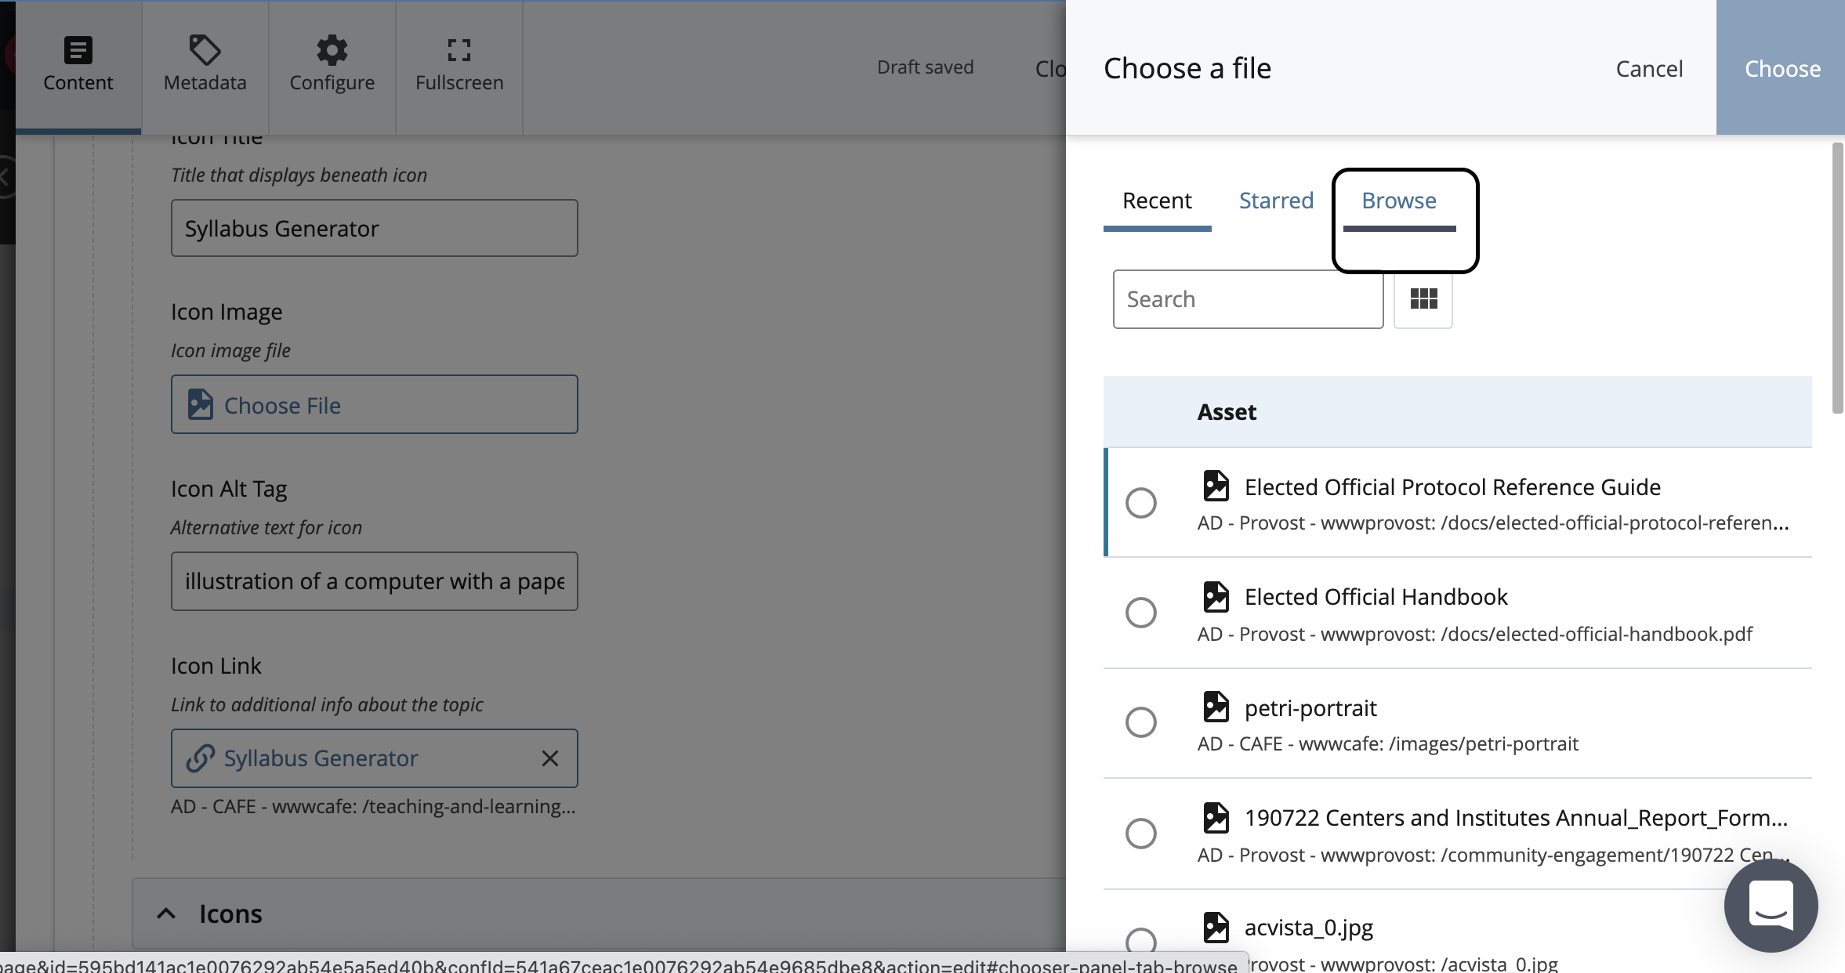This screenshot has height=973, width=1845.
Task: Click the Configure gear icon
Action: point(332,50)
